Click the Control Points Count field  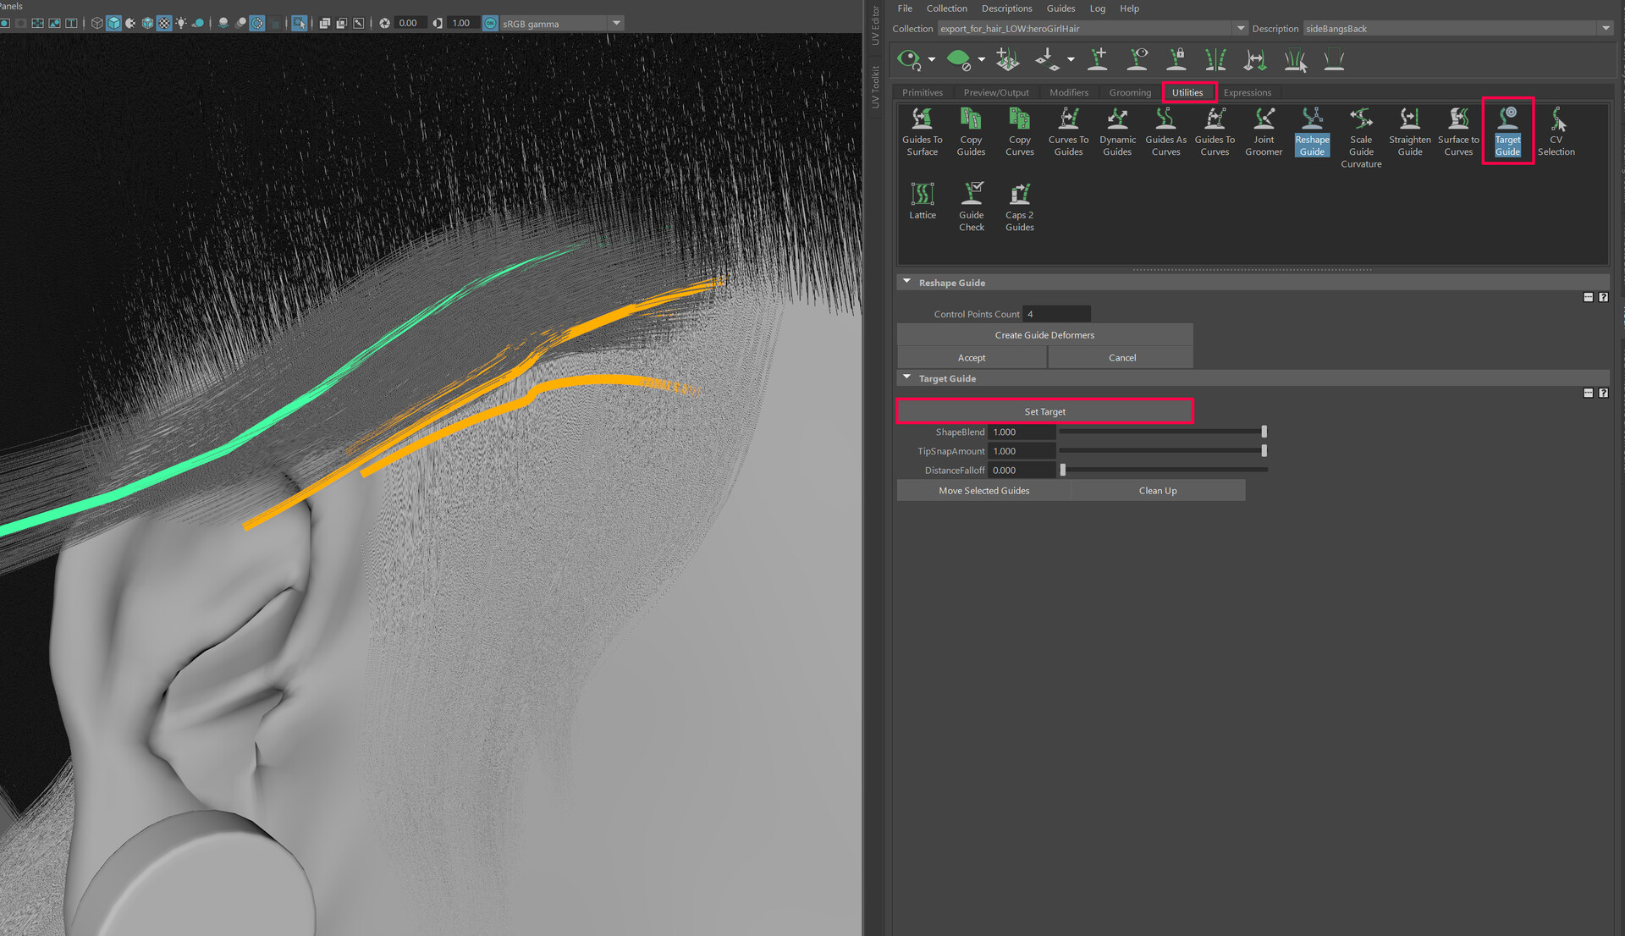[x=1055, y=314]
